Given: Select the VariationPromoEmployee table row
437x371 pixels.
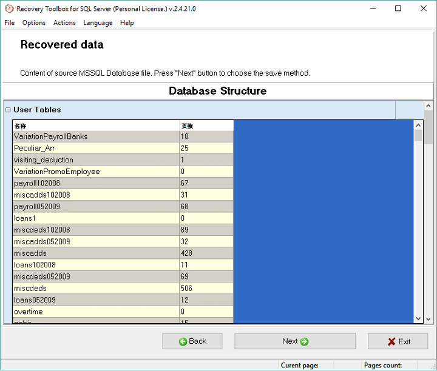Looking at the screenshot, I should 123,172.
